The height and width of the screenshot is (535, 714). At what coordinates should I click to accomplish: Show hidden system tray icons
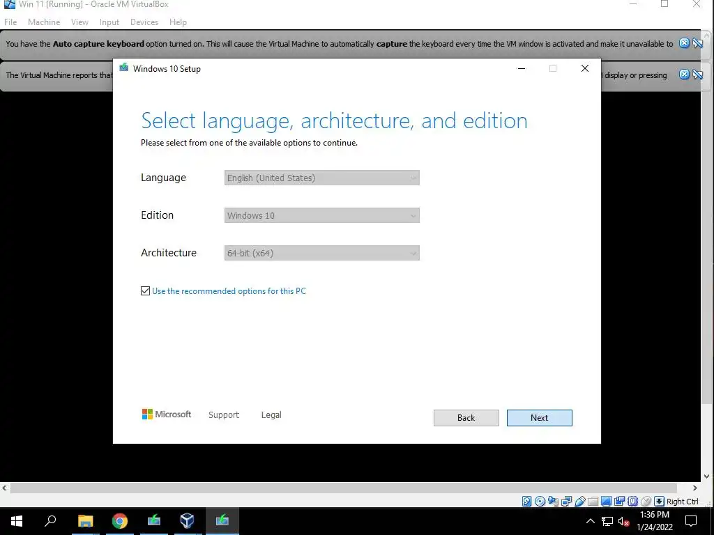tap(590, 521)
